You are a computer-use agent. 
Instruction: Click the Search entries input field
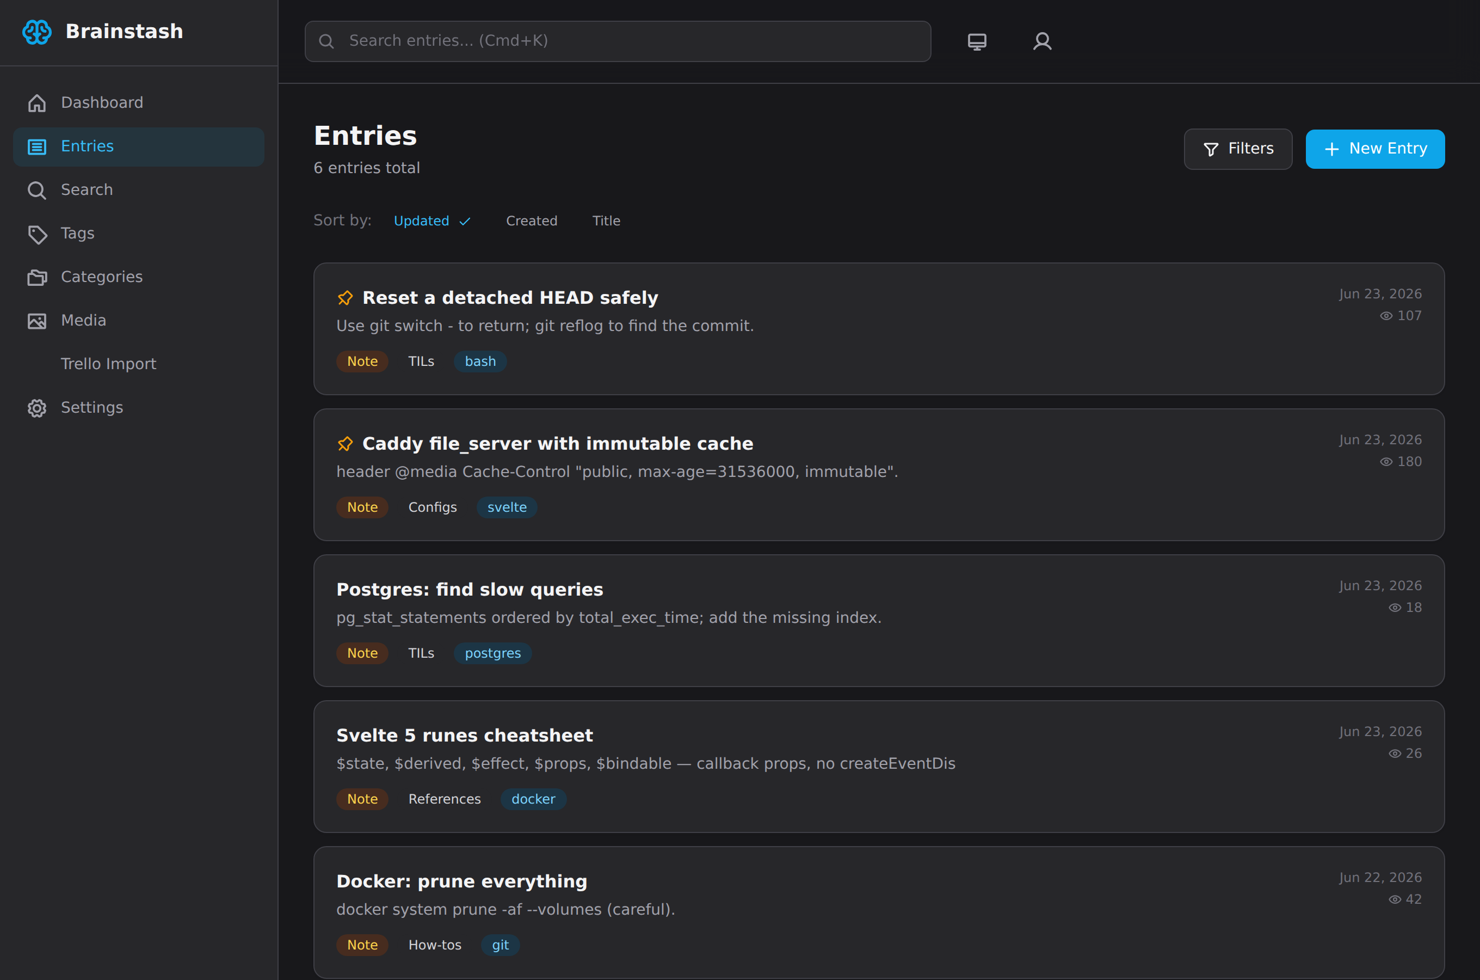[618, 41]
